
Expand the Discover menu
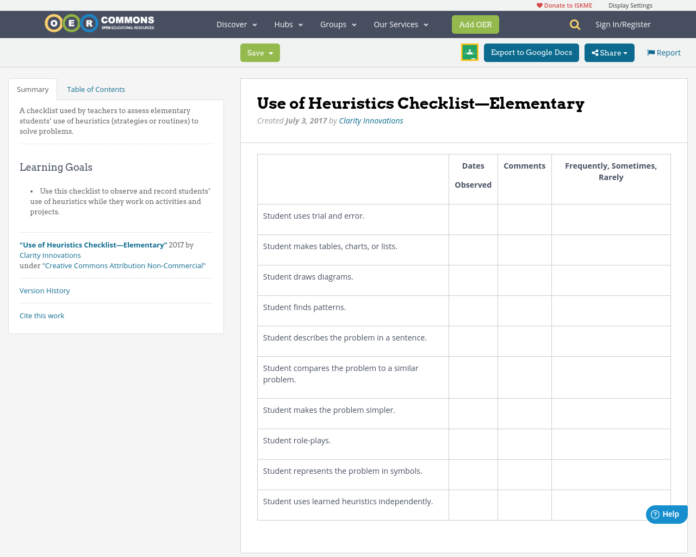[x=237, y=24]
